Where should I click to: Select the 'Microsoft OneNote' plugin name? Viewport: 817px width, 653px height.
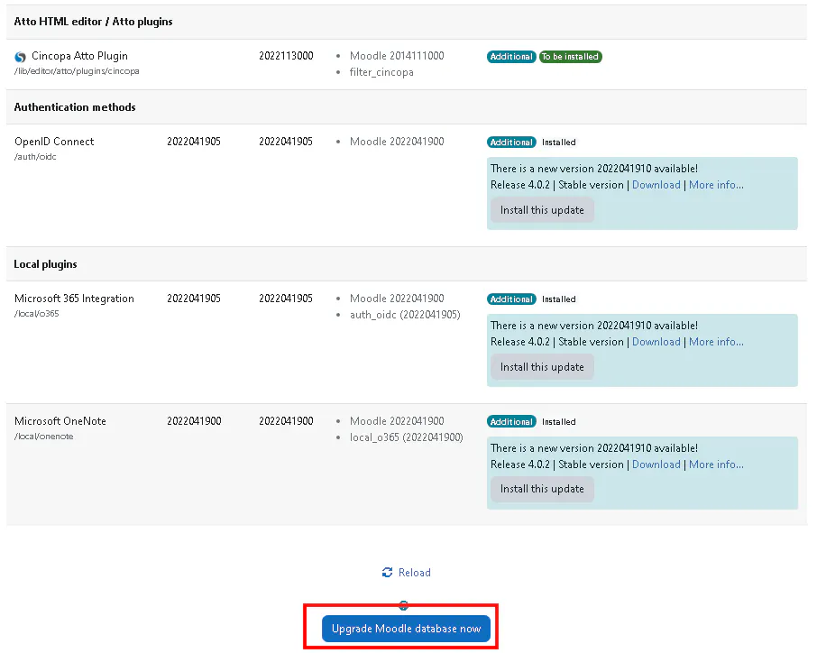[x=60, y=421]
